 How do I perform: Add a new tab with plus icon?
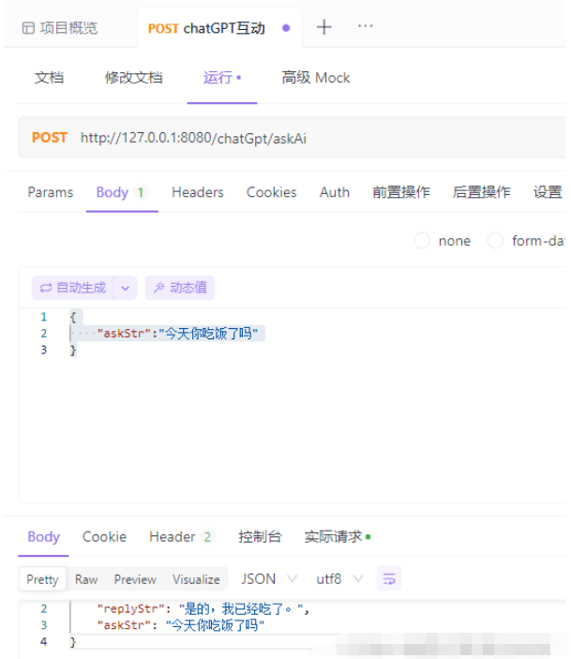(323, 27)
